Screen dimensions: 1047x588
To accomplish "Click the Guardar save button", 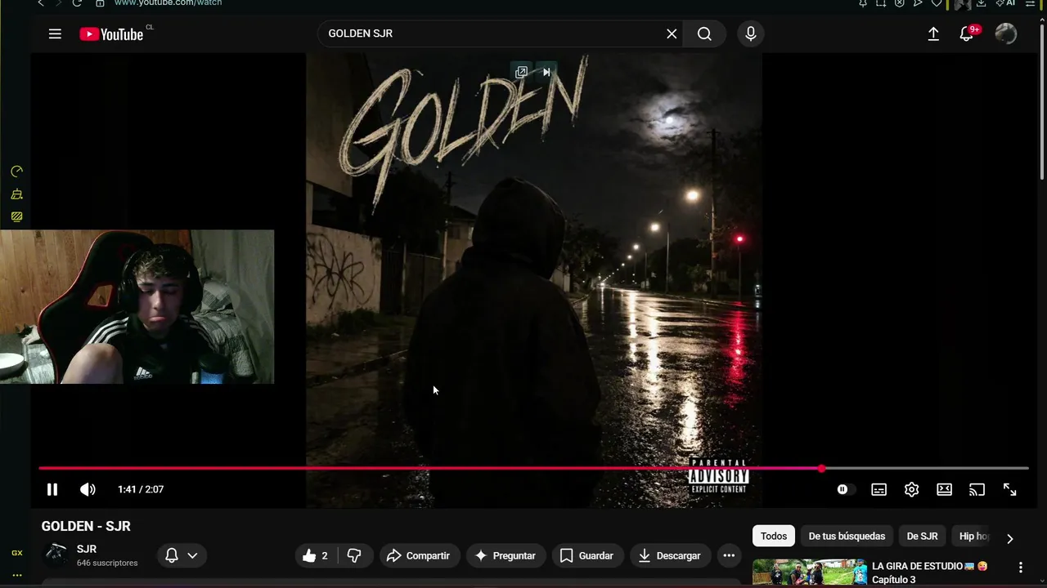I will tap(586, 555).
